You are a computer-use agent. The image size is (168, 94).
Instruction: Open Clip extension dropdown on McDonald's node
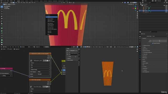[40, 67]
